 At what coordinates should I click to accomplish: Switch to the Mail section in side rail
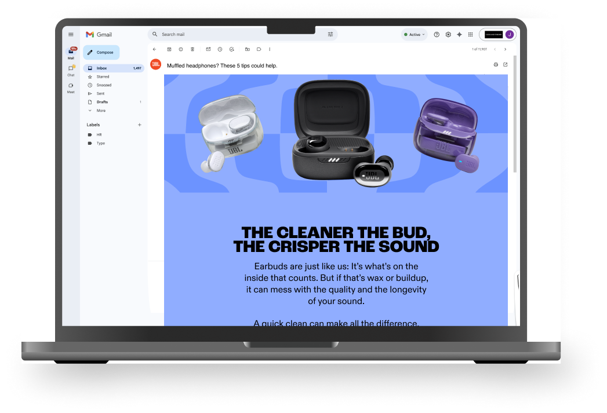[x=71, y=53]
